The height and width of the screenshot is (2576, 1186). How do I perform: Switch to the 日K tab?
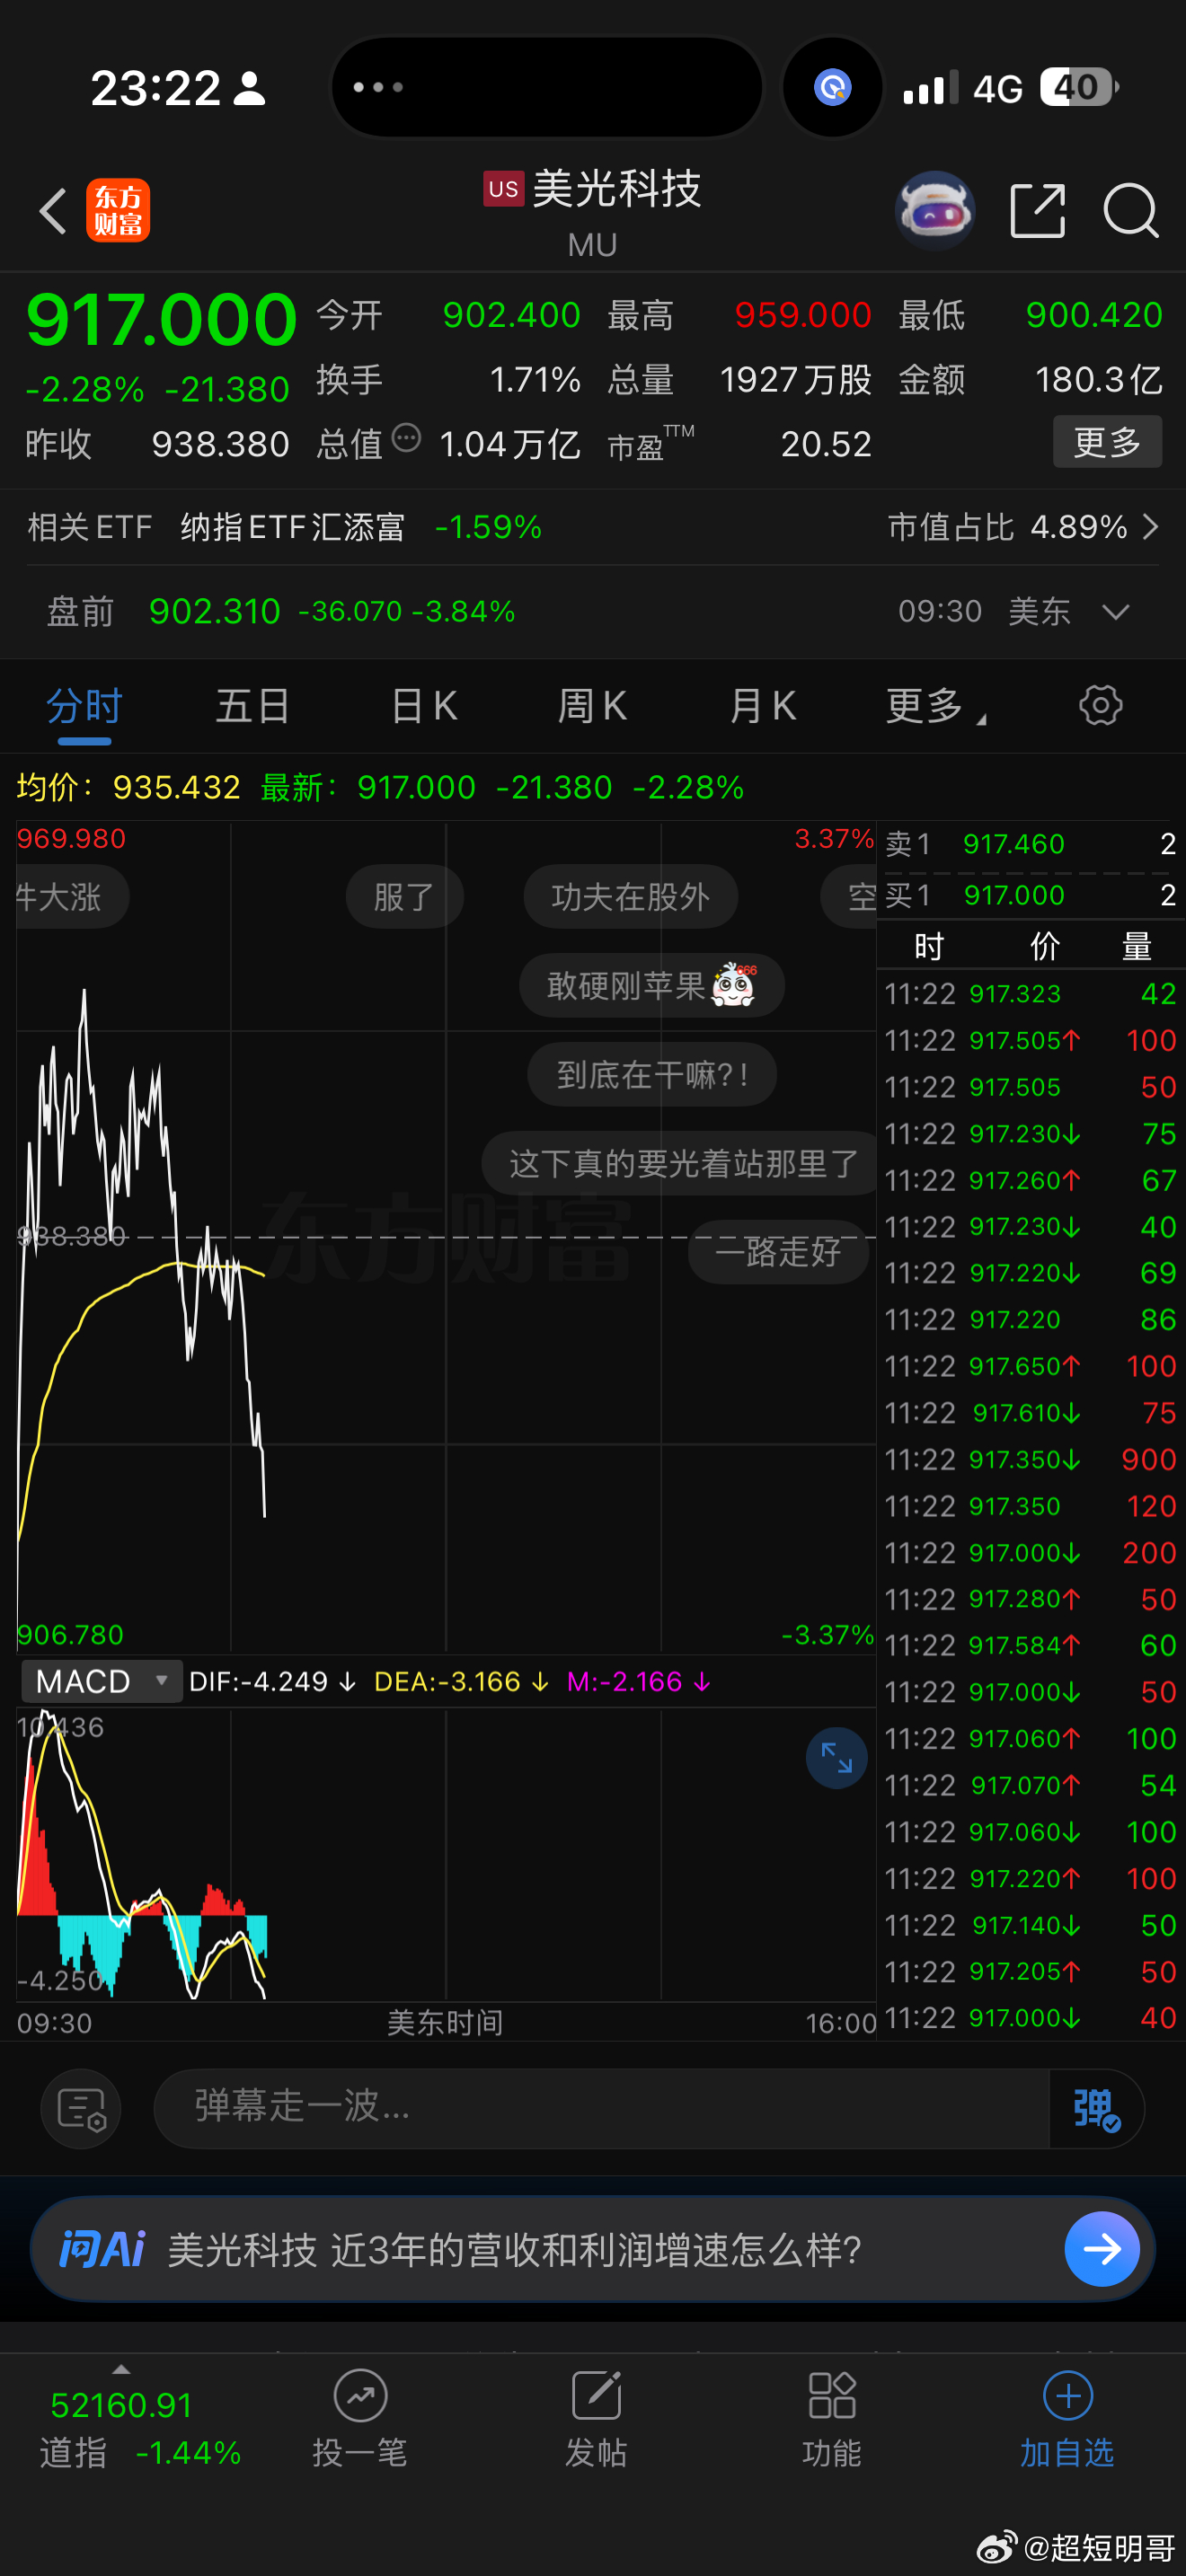click(x=423, y=705)
